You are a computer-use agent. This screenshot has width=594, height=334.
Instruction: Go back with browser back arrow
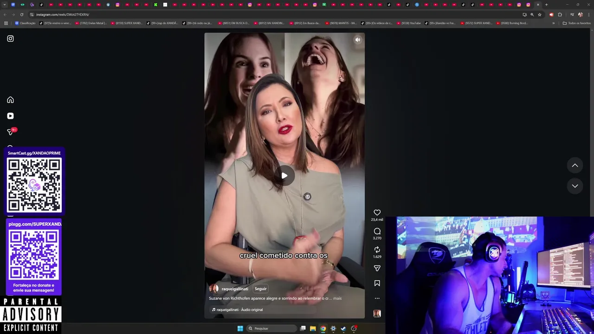(x=5, y=14)
